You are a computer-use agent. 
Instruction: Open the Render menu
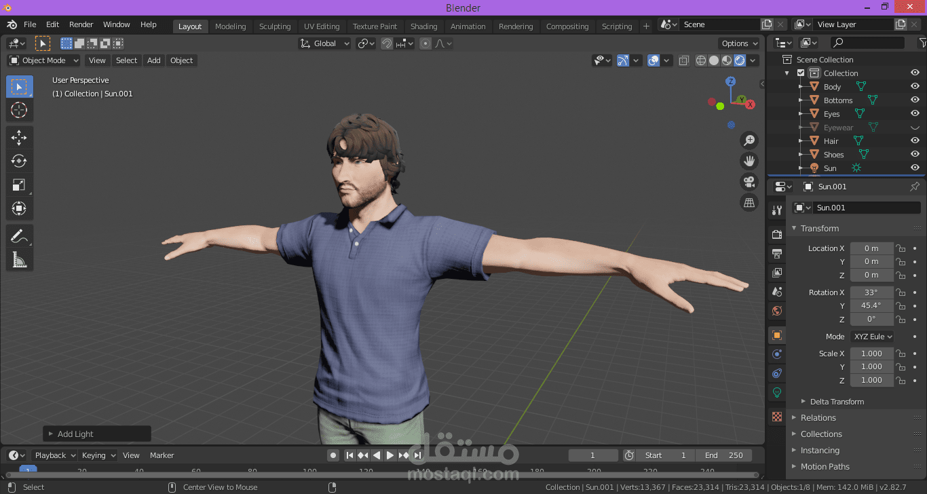pyautogui.click(x=81, y=24)
